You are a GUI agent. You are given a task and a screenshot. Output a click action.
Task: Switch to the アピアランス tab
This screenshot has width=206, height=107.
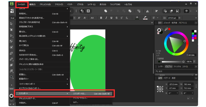tap(183, 23)
